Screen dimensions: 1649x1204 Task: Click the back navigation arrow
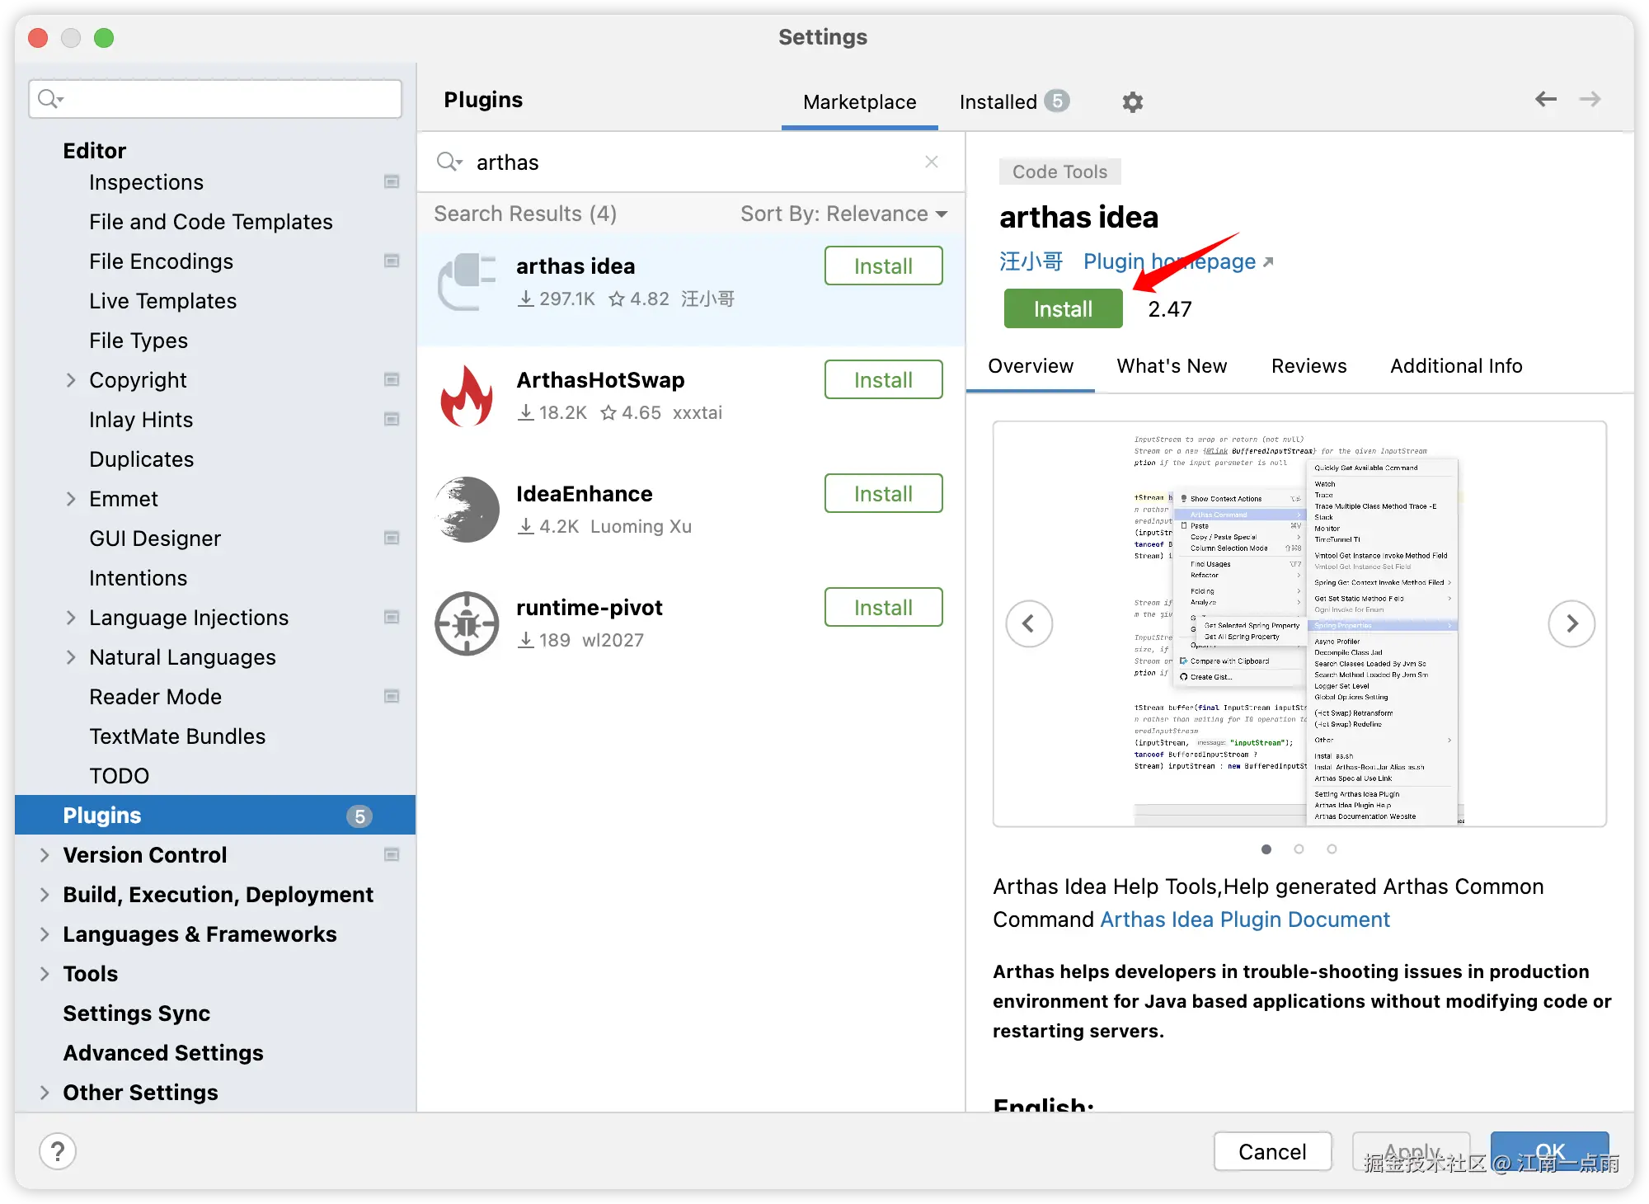point(1545,100)
